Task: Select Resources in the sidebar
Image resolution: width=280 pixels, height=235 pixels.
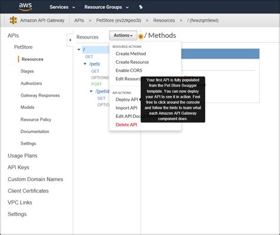Action: pyautogui.click(x=32, y=59)
